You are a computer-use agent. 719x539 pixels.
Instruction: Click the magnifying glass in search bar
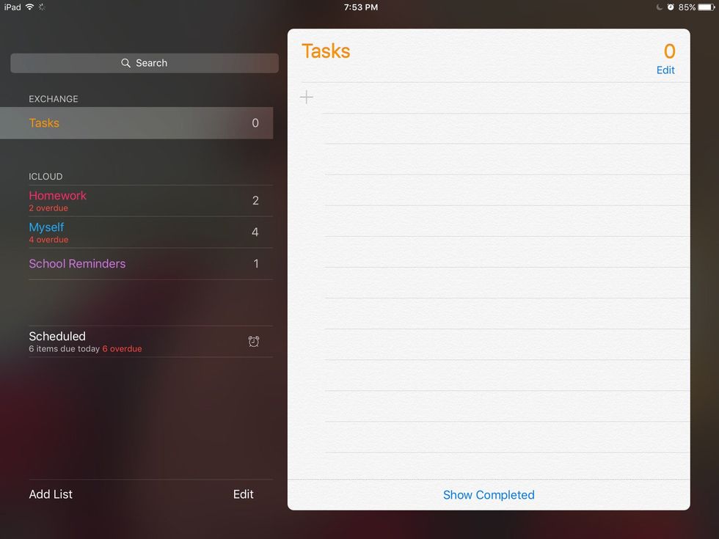(x=126, y=63)
